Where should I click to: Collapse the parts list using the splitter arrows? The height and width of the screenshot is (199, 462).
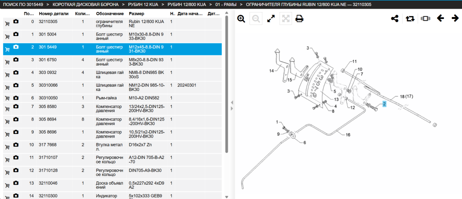(232, 103)
